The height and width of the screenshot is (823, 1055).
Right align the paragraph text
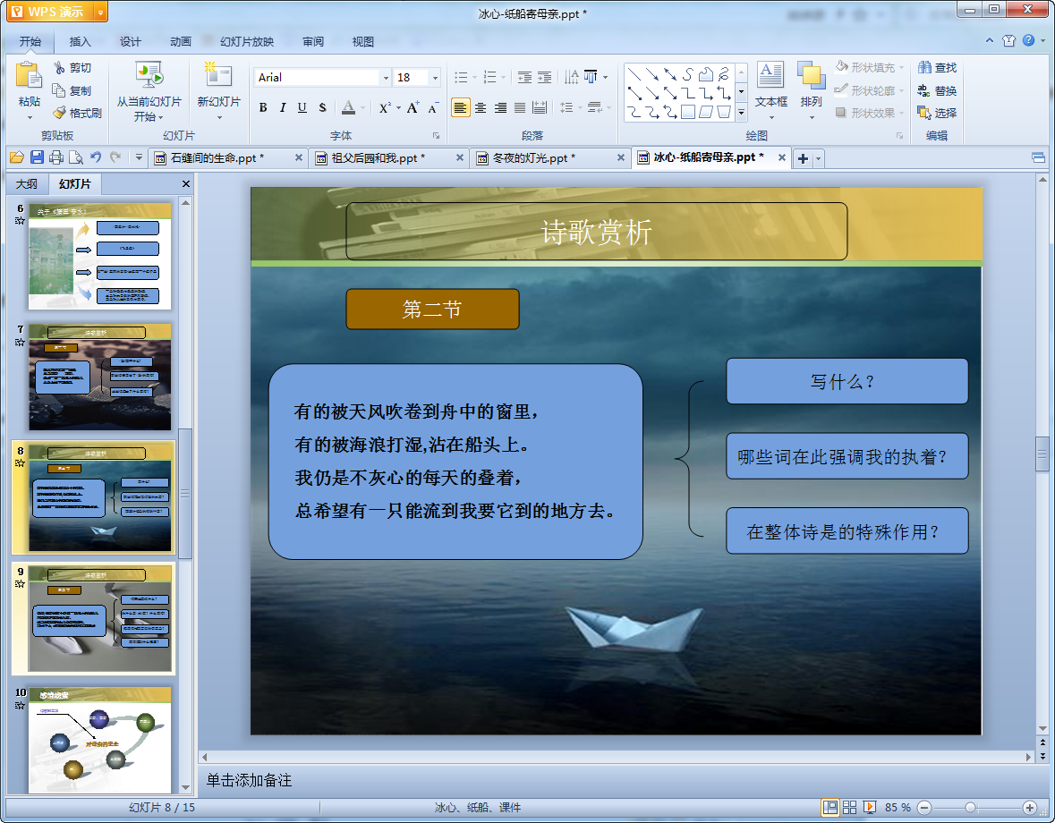pos(500,107)
